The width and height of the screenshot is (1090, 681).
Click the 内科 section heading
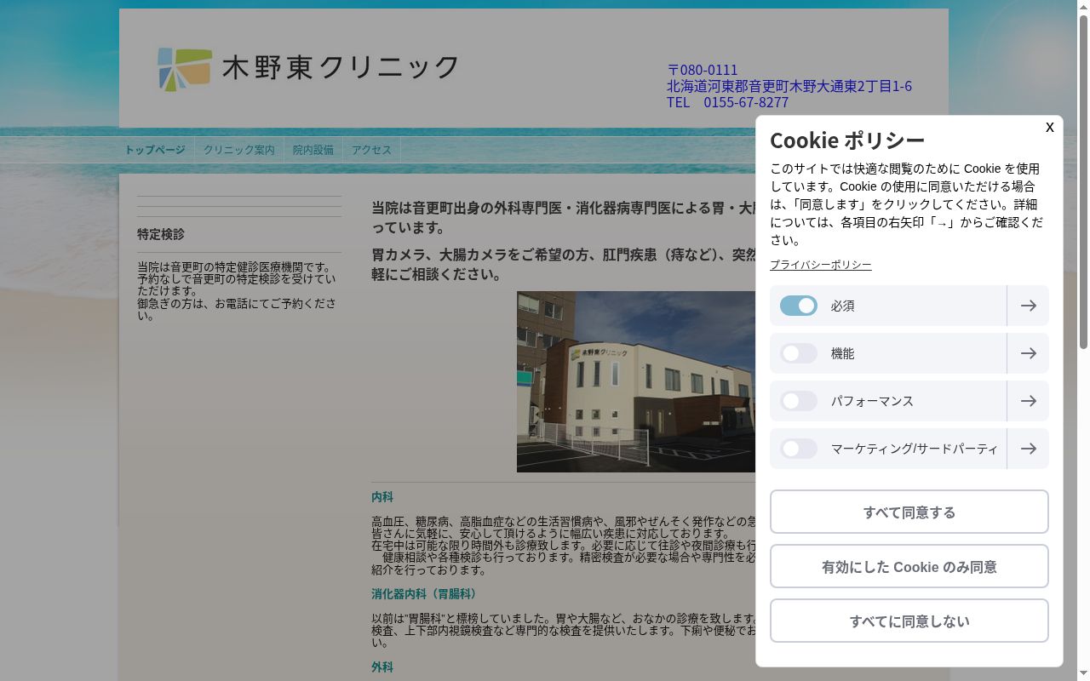(382, 497)
